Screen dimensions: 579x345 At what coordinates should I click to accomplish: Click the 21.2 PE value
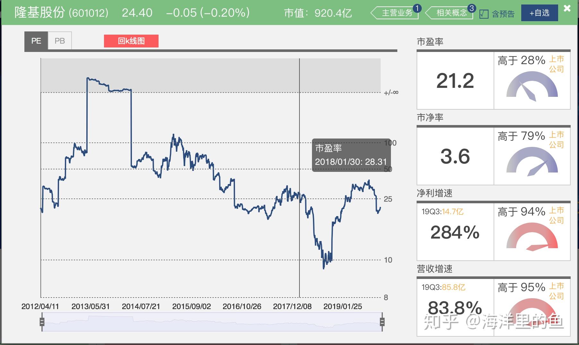(455, 80)
